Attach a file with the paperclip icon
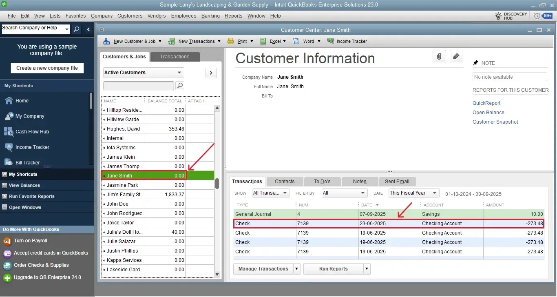Viewport: 557px width, 297px height. click(439, 56)
